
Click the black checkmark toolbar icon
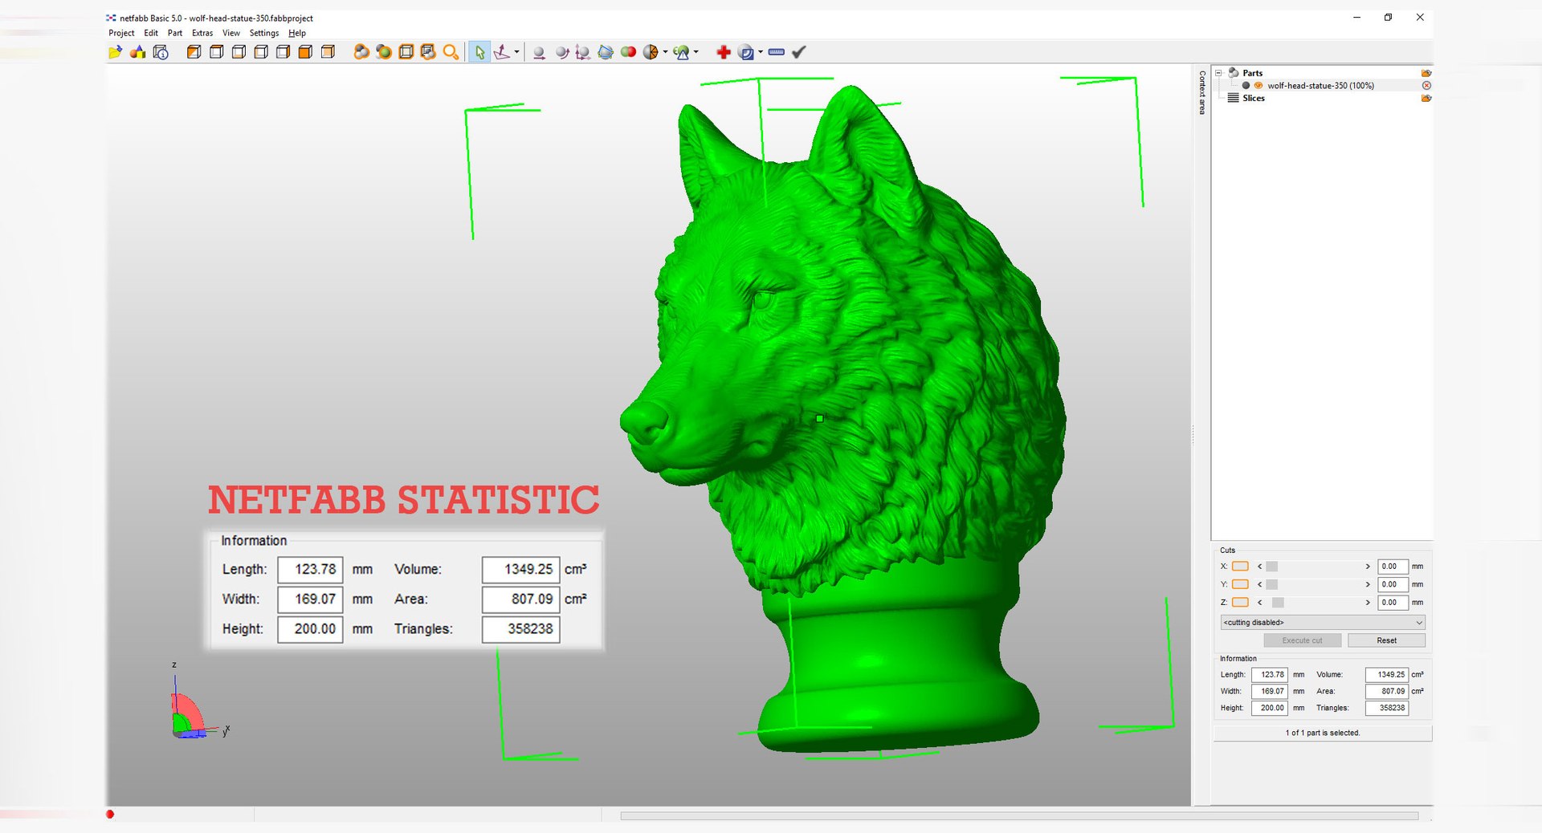tap(798, 52)
